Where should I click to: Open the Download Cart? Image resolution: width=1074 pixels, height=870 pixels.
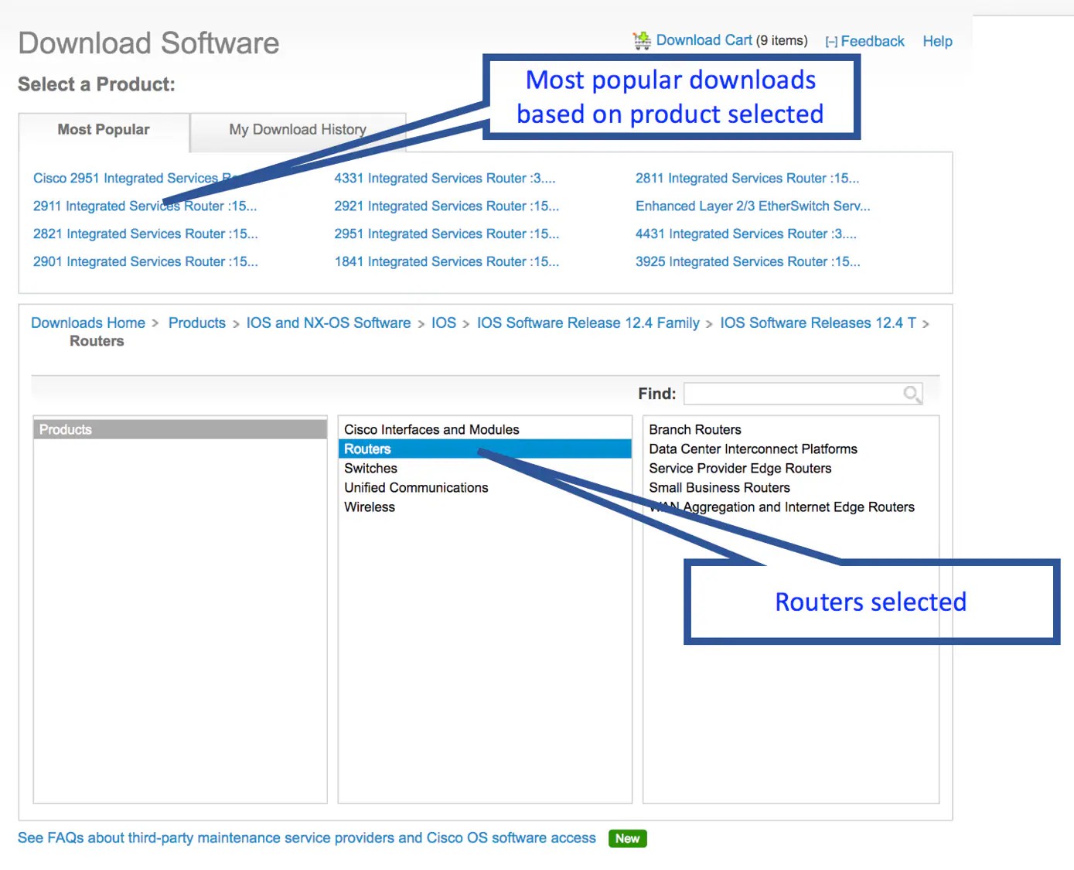point(704,40)
